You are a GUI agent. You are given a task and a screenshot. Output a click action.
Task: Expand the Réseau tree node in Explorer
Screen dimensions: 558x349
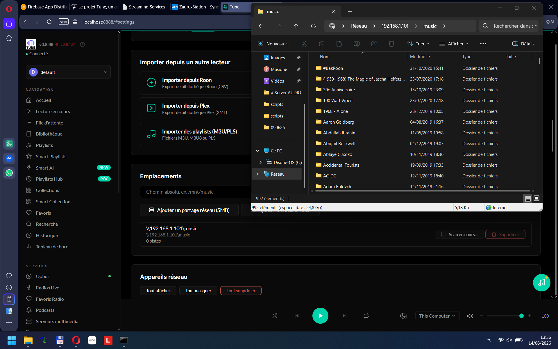(x=257, y=174)
